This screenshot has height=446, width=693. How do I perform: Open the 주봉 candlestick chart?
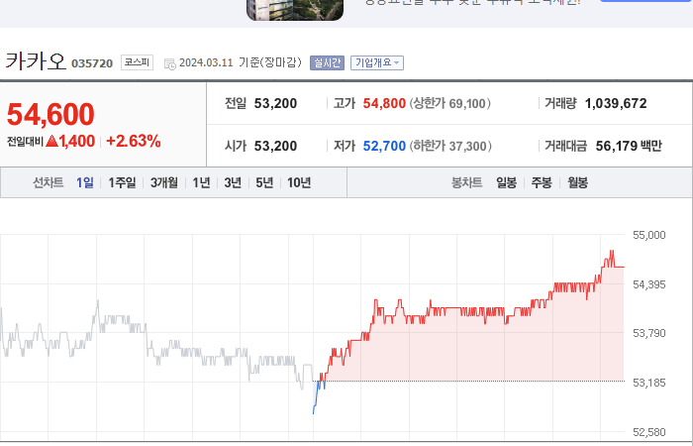[x=542, y=182]
